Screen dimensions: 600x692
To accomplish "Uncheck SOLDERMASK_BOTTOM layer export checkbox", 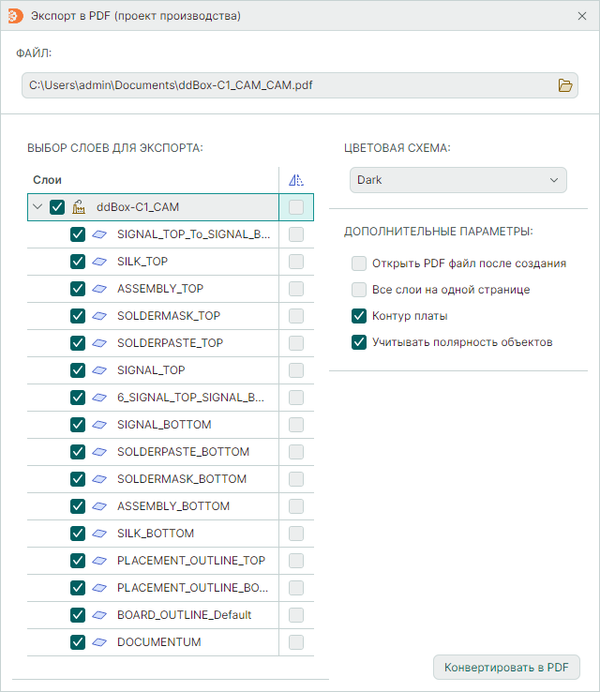I will tap(78, 479).
